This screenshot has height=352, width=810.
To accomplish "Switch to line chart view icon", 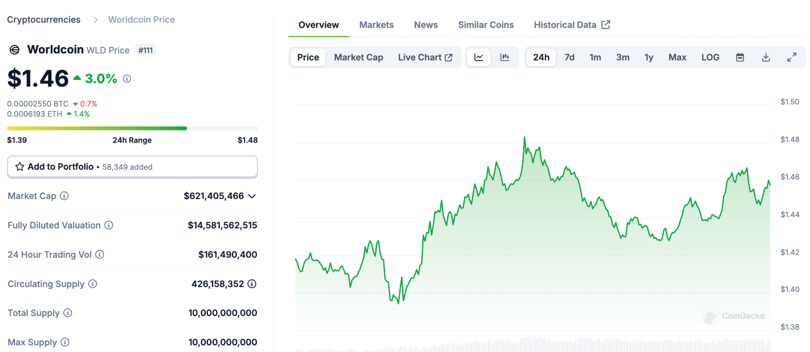I will [x=479, y=57].
